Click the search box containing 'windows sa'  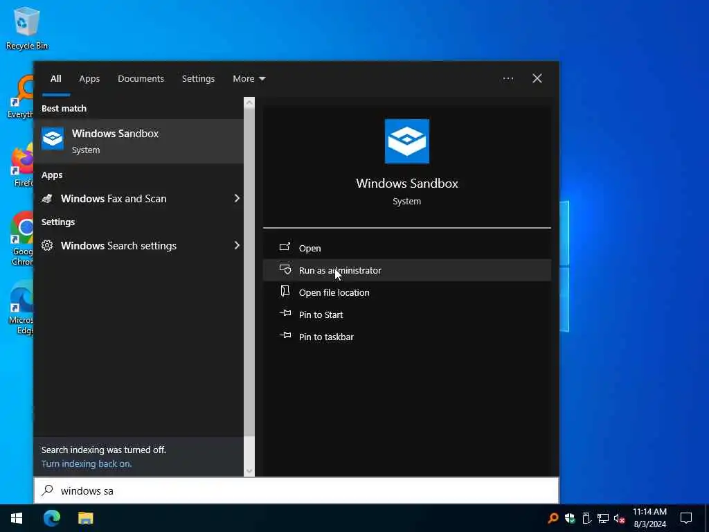(x=296, y=490)
